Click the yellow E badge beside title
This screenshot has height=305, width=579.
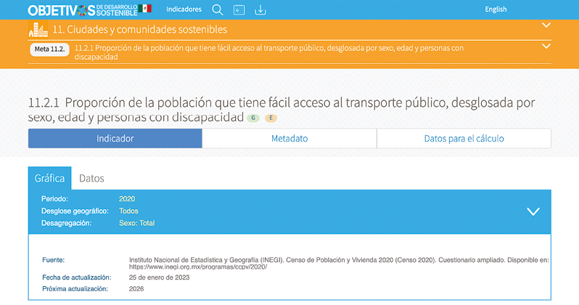271,118
